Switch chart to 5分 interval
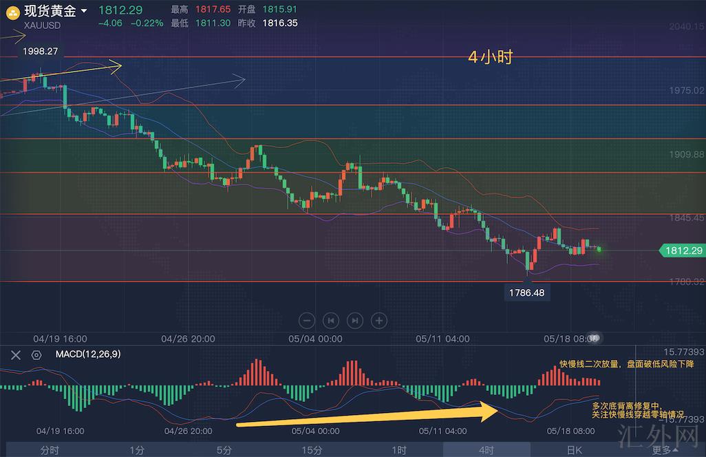This screenshot has width=706, height=457. pyautogui.click(x=224, y=450)
